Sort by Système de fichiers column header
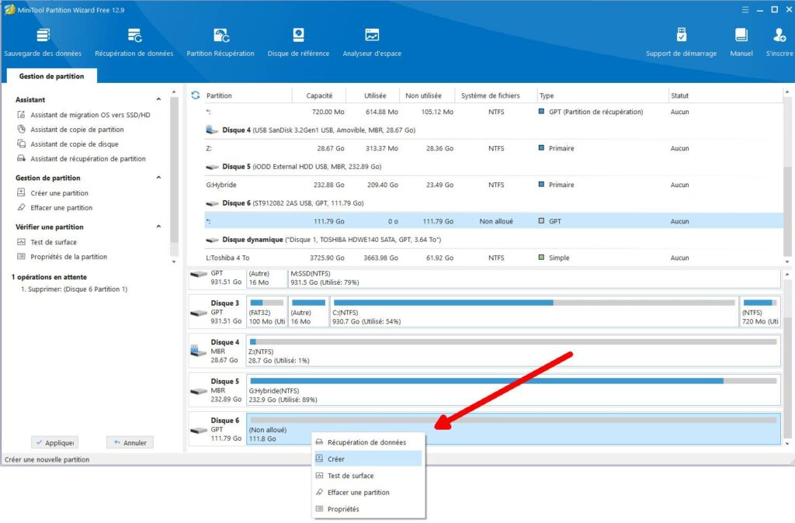Image resolution: width=795 pixels, height=523 pixels. click(x=491, y=95)
